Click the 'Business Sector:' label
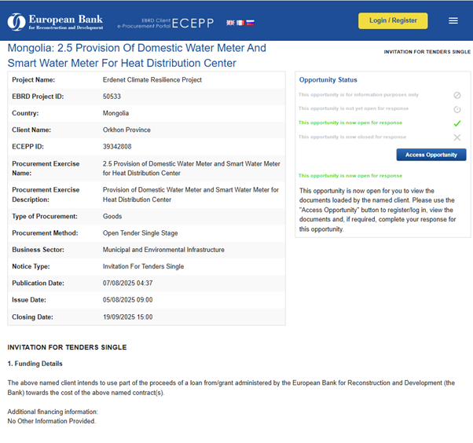 pyautogui.click(x=38, y=250)
